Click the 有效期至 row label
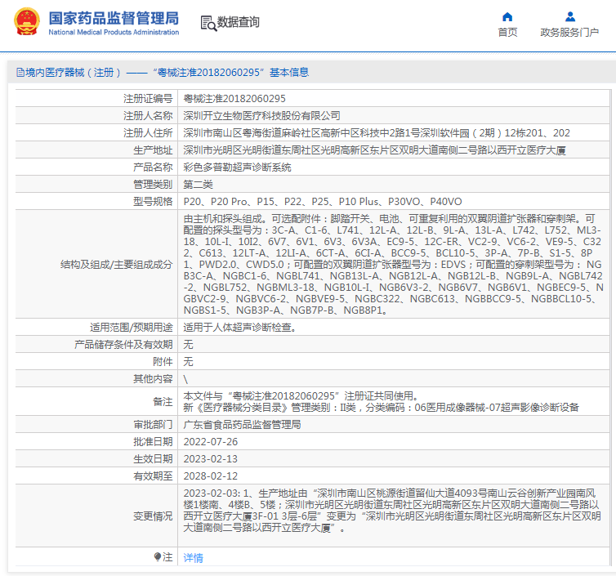The height and width of the screenshot is (576, 616). pyautogui.click(x=153, y=476)
